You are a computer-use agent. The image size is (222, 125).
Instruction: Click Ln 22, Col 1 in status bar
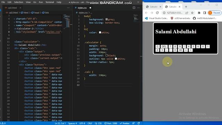coord(60,123)
